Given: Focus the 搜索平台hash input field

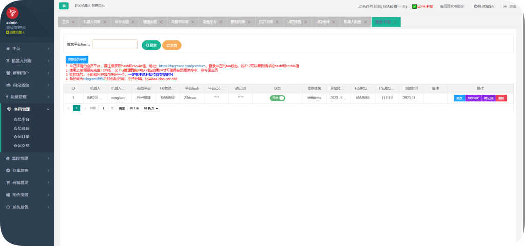Looking at the screenshot, I should pyautogui.click(x=115, y=45).
